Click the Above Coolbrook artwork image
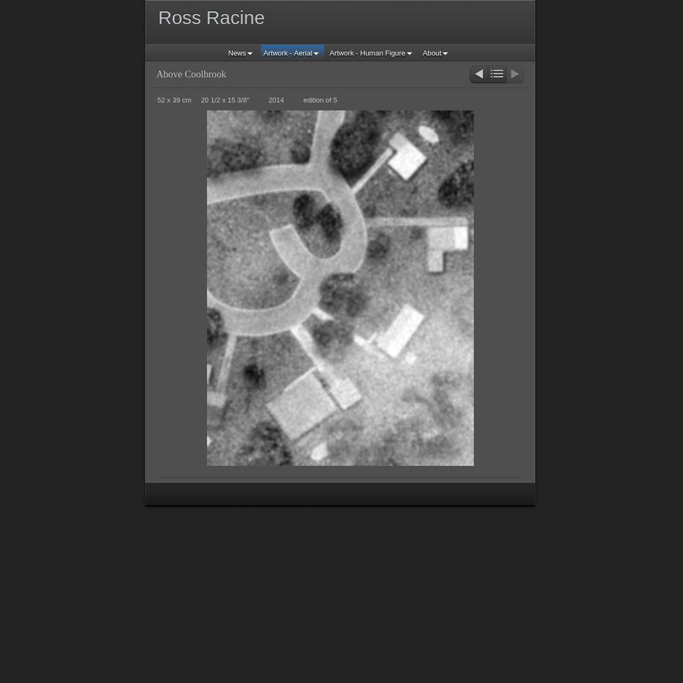 [340, 288]
